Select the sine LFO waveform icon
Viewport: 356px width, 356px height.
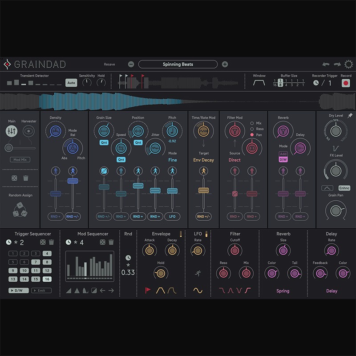click(198, 291)
